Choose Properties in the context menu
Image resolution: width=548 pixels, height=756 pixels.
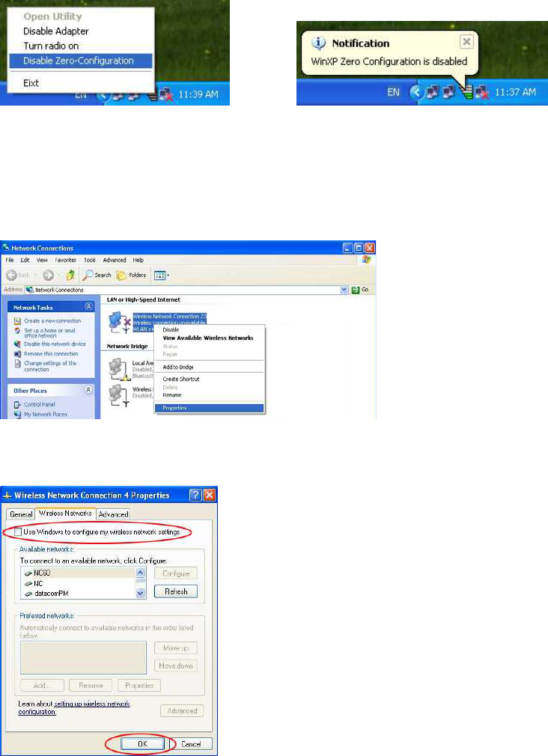(x=210, y=408)
